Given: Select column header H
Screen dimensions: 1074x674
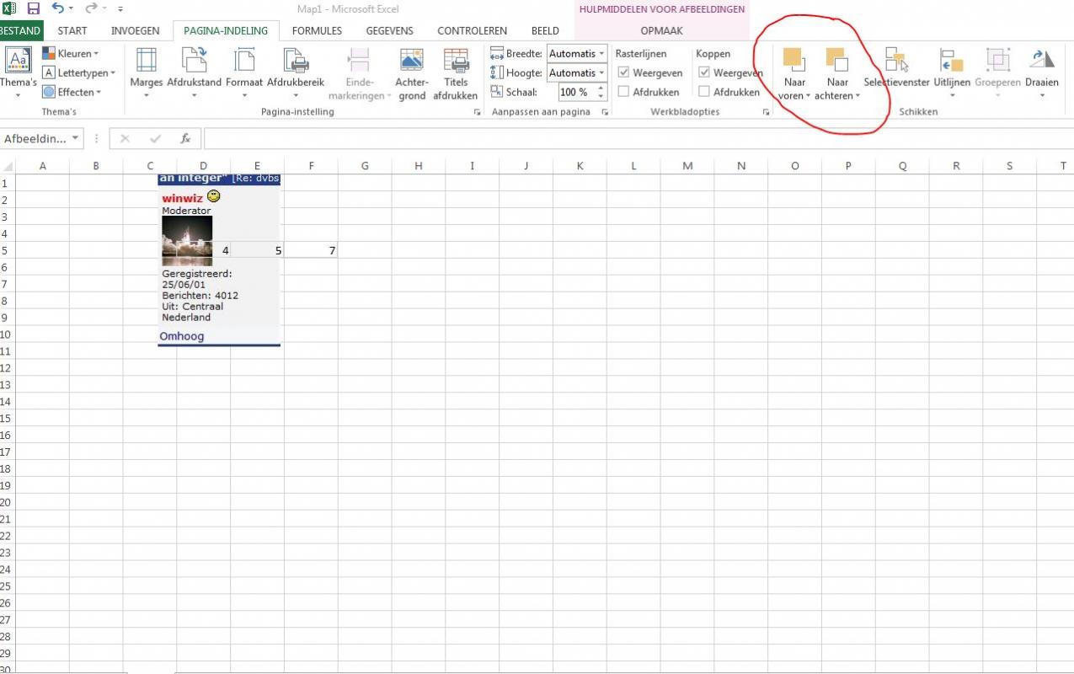Looking at the screenshot, I should [x=419, y=166].
